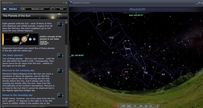Play the intro planets section sky view icon
203x108 pixels.
pyautogui.click(x=60, y=24)
